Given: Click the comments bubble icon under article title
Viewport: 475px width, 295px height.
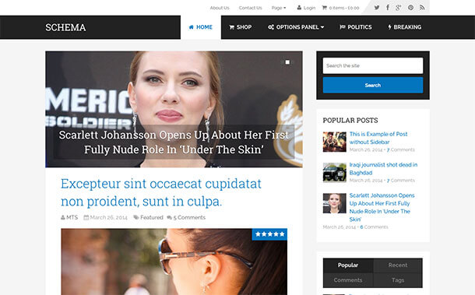Looking at the screenshot, I should (x=169, y=217).
